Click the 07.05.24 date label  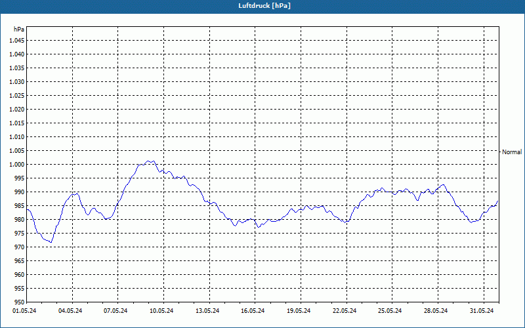click(115, 311)
